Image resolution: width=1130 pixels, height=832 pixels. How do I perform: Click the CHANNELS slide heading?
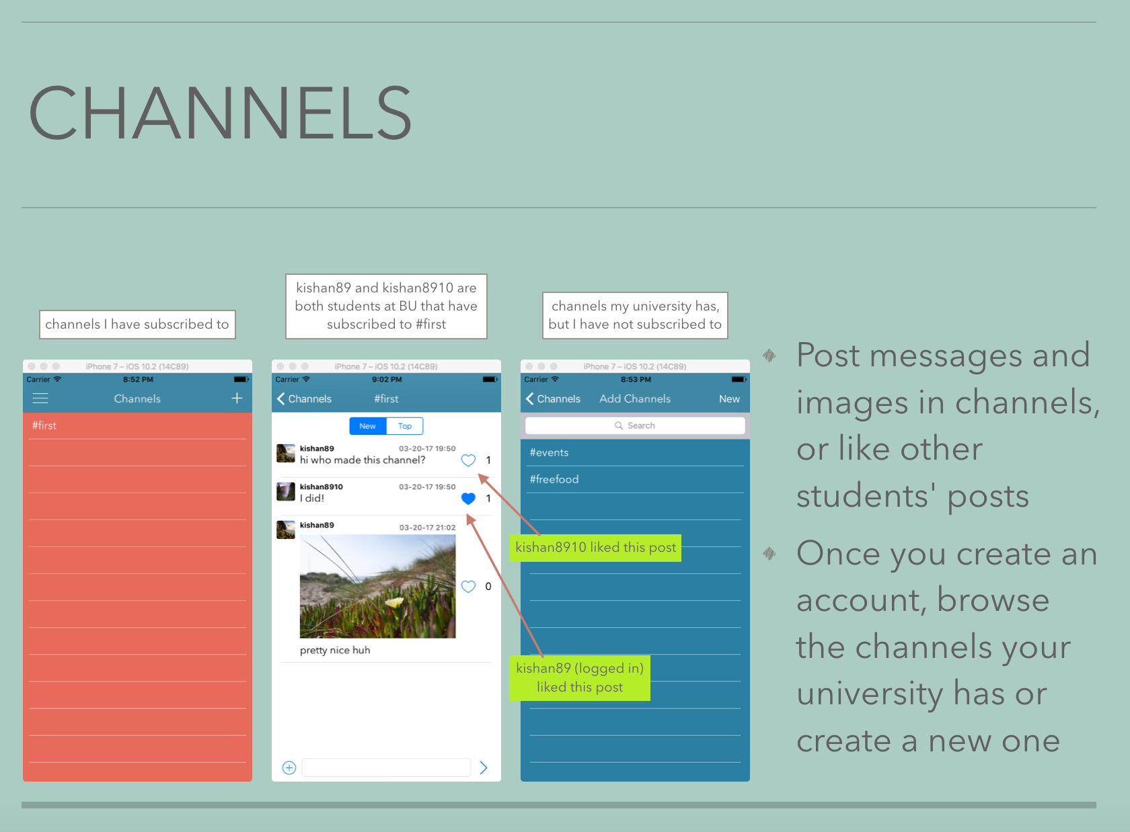(x=220, y=113)
